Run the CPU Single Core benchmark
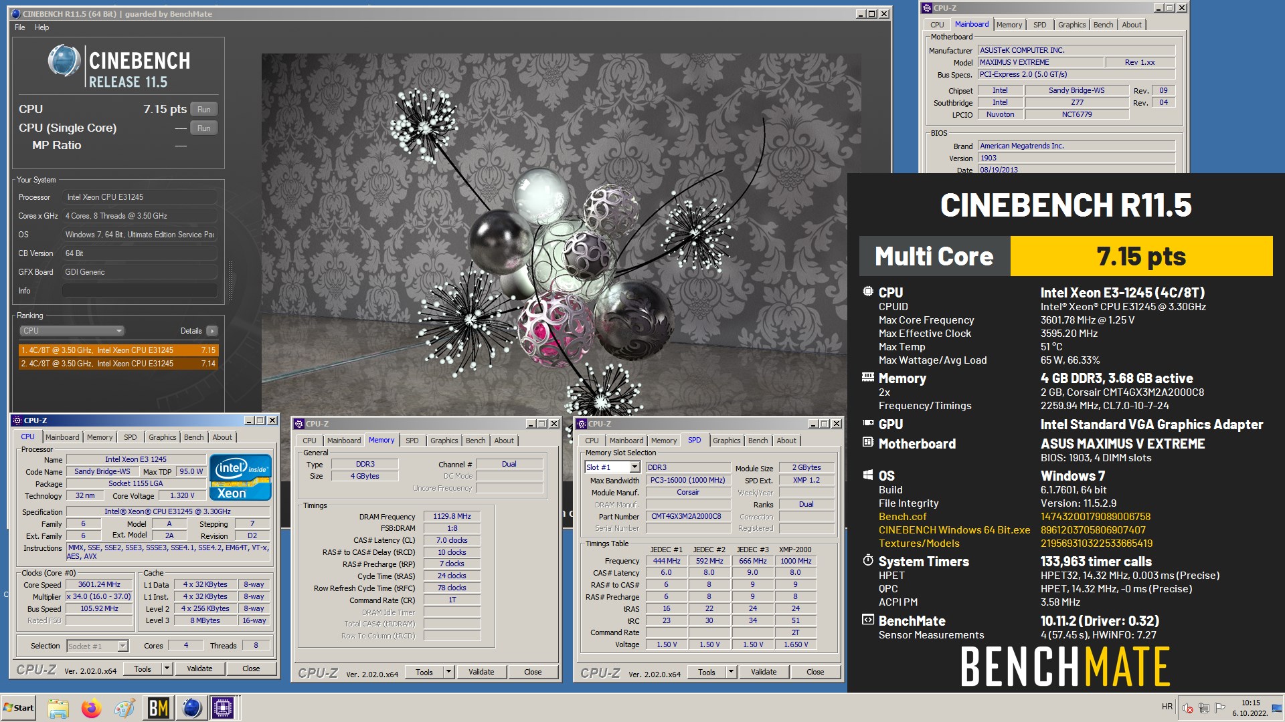This screenshot has height=722, width=1285. pos(204,128)
